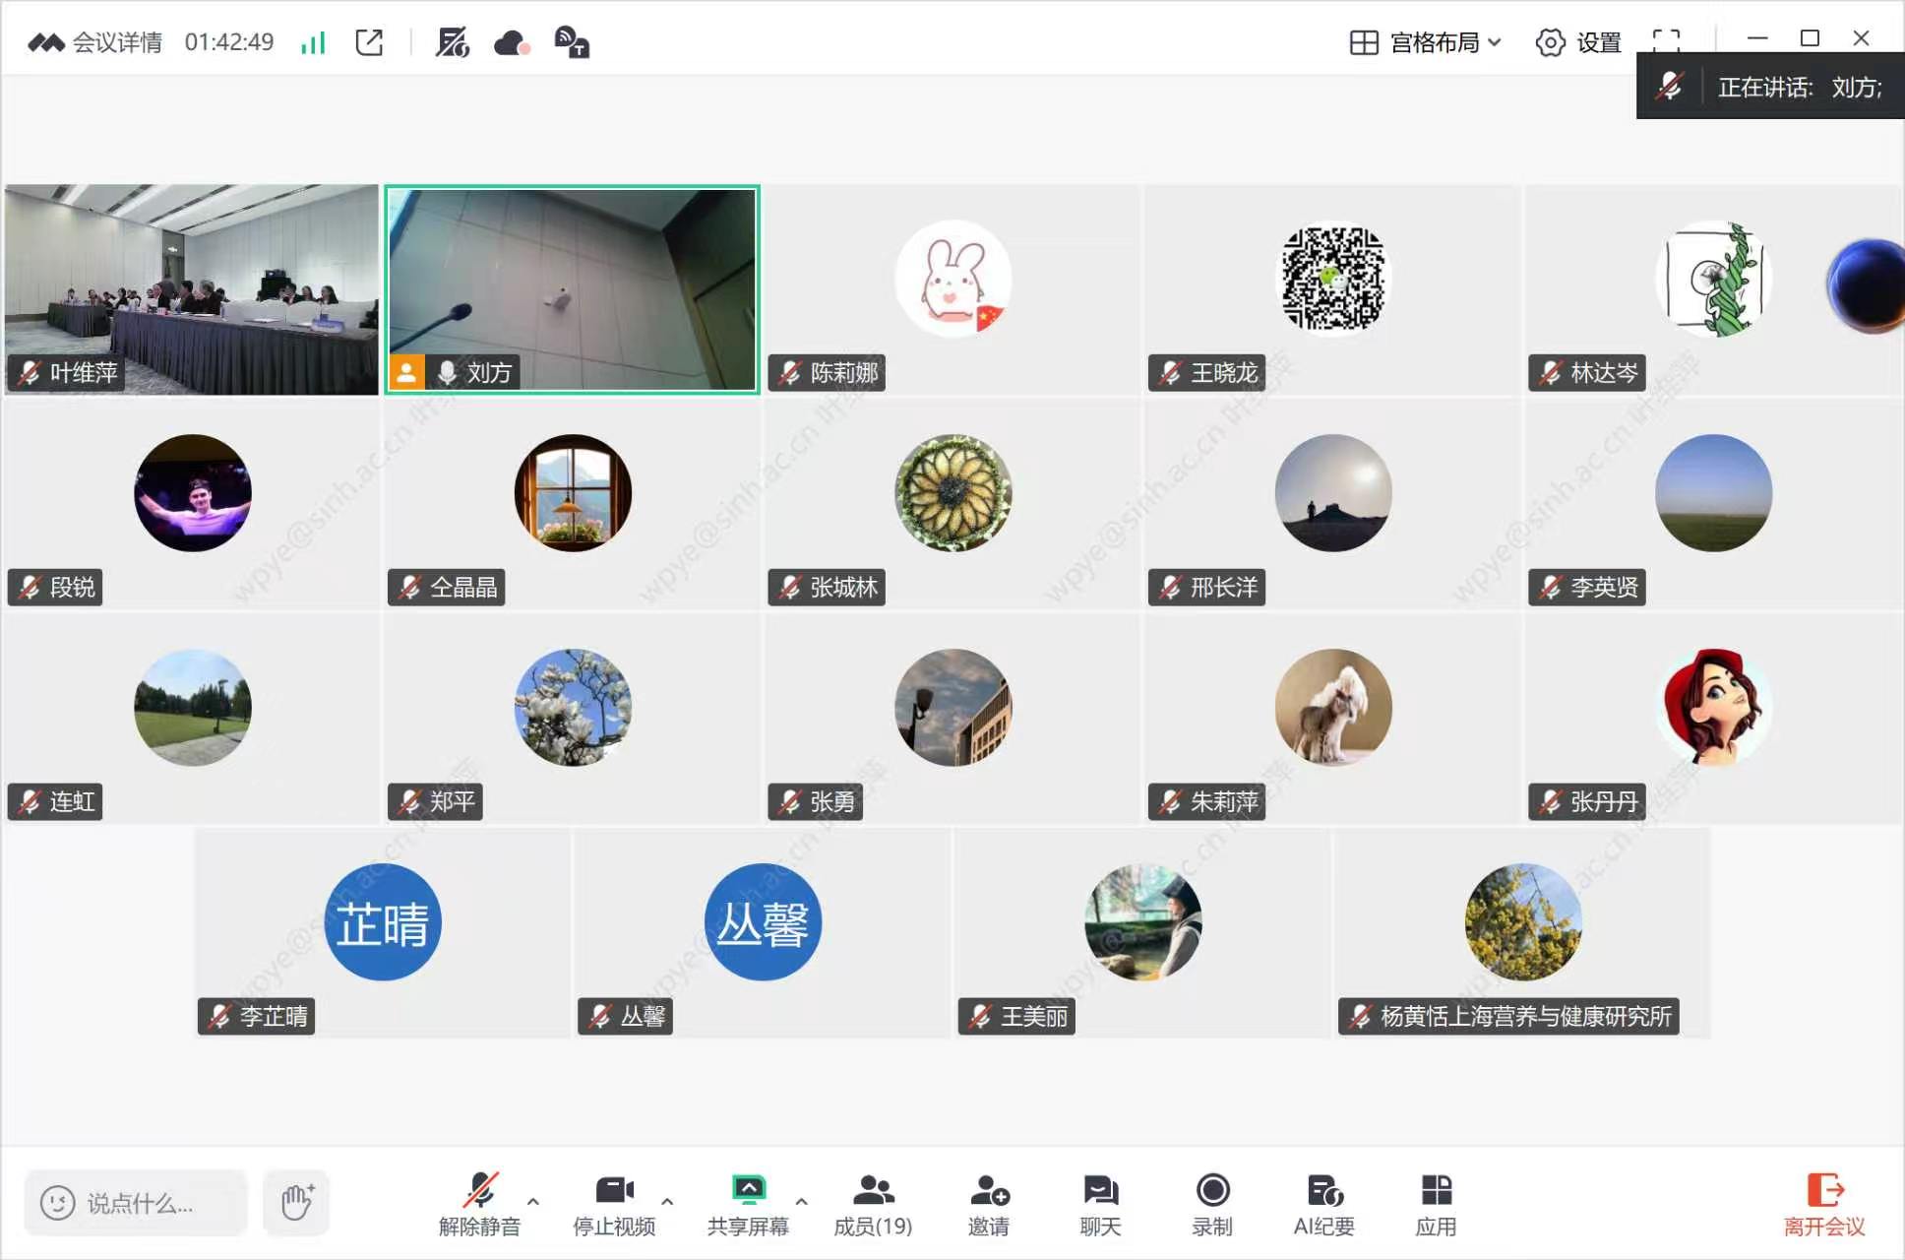
Task: Click 朱莉萍's dog avatar
Action: (1333, 707)
